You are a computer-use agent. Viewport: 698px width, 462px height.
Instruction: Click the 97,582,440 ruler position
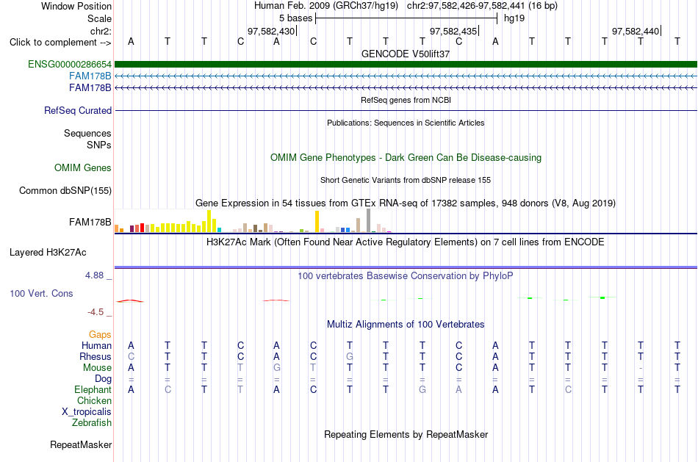[636, 31]
